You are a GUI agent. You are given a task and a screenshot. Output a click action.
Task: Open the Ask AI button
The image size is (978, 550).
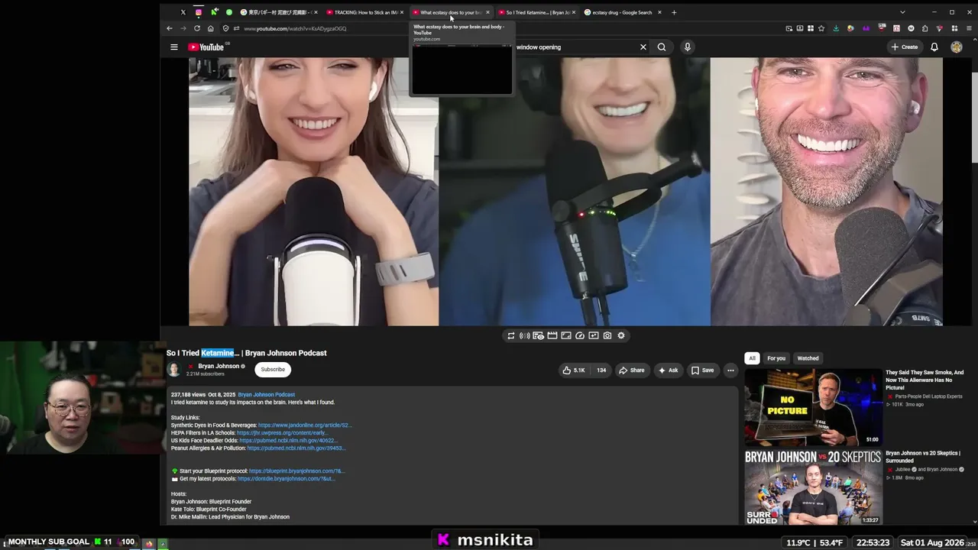(x=668, y=370)
